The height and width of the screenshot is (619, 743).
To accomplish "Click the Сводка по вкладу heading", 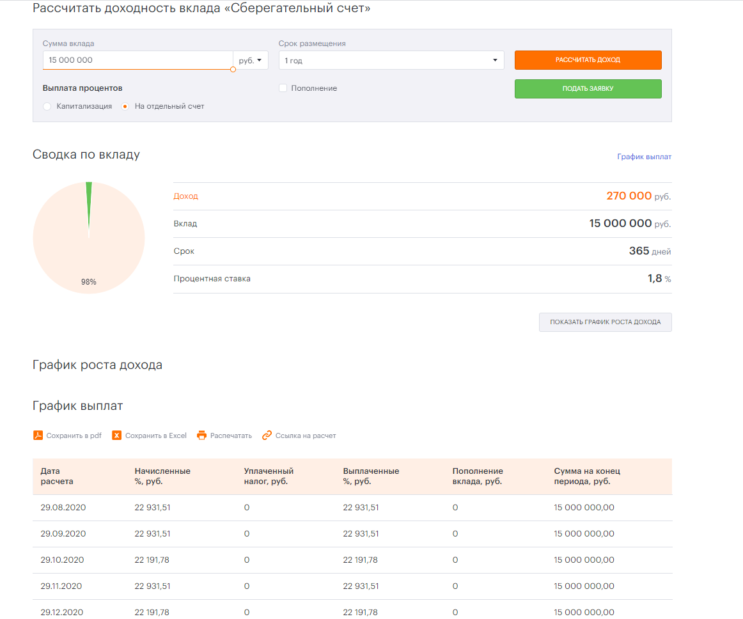I will pos(86,155).
